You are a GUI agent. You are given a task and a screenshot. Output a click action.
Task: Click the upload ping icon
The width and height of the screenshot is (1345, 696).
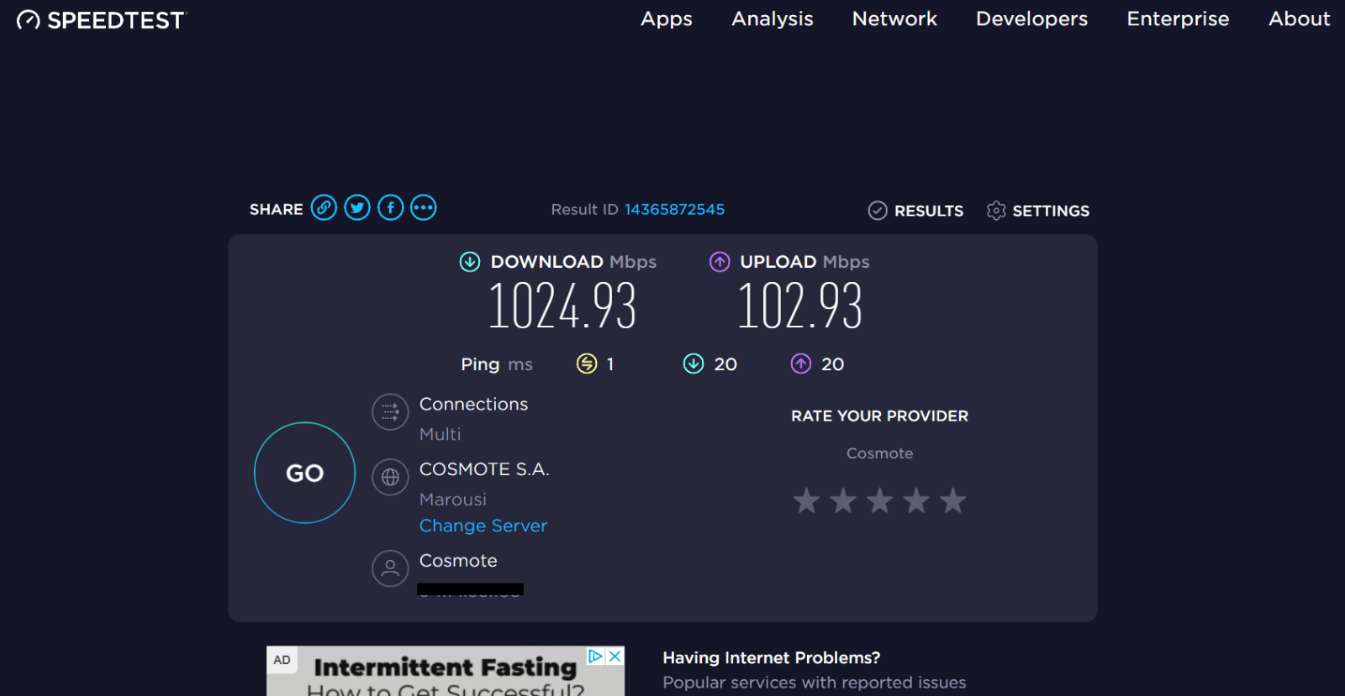tap(801, 364)
